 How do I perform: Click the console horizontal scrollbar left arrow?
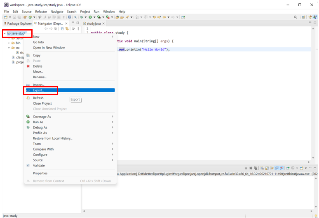coord(84,211)
